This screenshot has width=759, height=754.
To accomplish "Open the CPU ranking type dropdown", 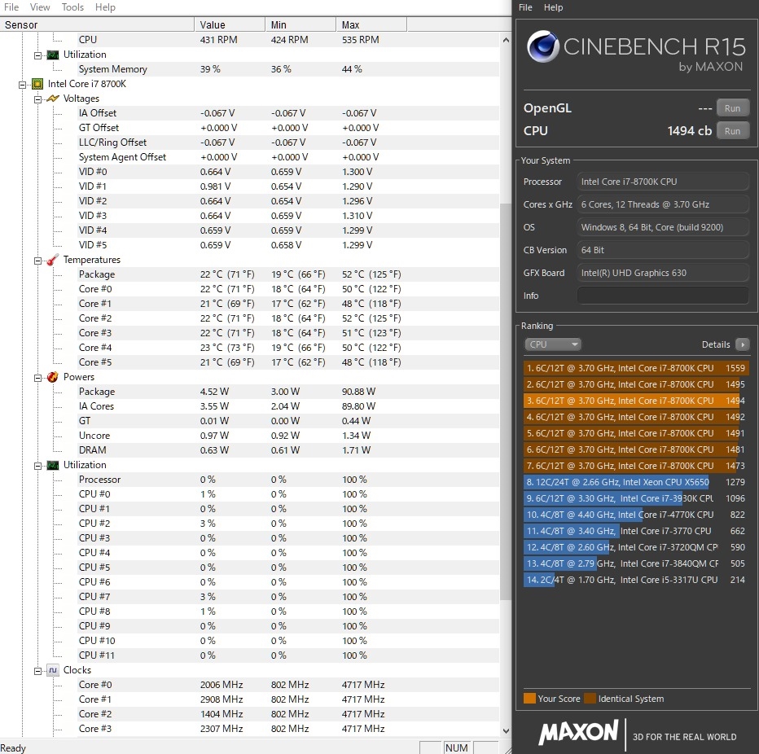I will (553, 344).
